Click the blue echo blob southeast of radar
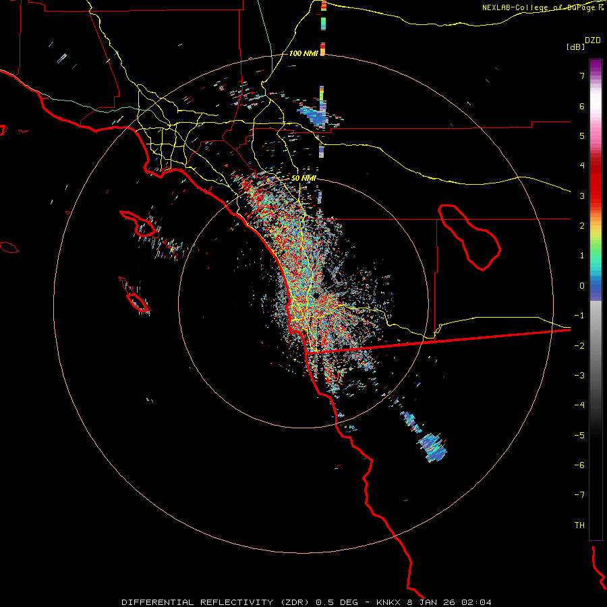This screenshot has height=607, width=607. (x=432, y=447)
